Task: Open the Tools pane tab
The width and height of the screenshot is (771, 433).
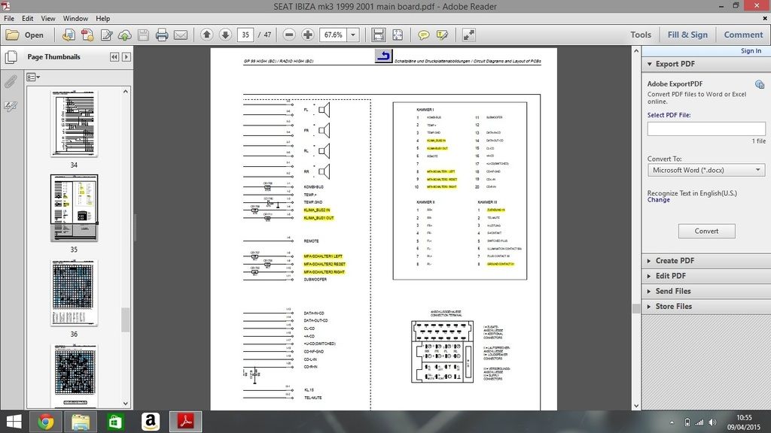Action: (x=641, y=35)
